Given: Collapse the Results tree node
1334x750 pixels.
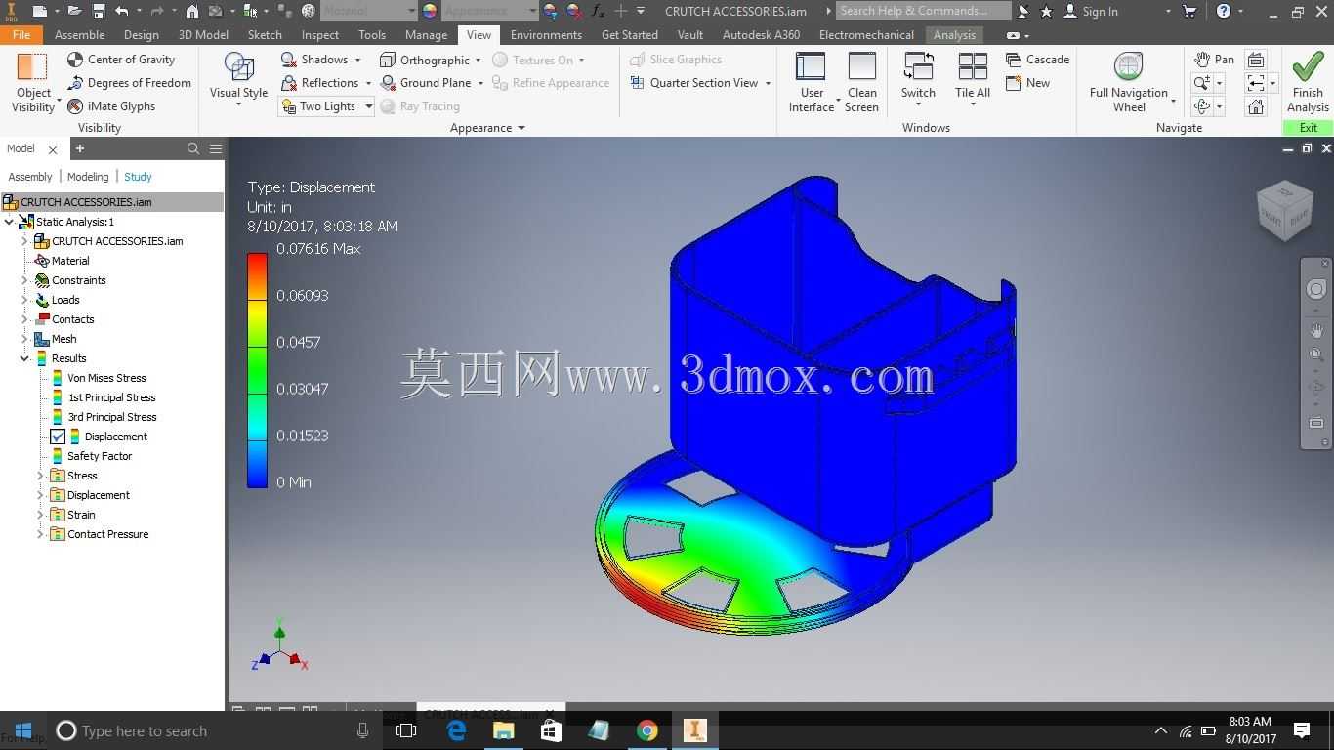Looking at the screenshot, I should [24, 358].
